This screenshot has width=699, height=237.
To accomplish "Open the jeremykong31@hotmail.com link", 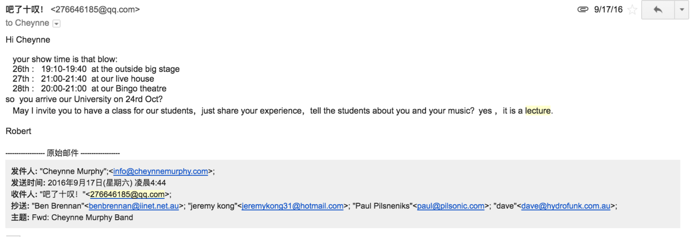I will click(x=293, y=206).
